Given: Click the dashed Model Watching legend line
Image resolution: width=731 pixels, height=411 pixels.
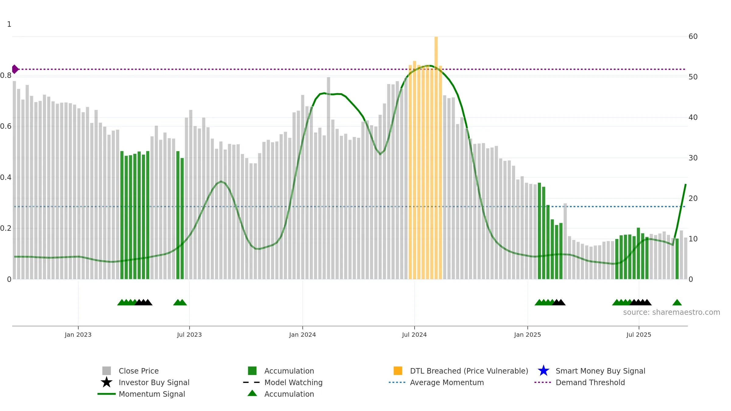Looking at the screenshot, I should [x=252, y=382].
